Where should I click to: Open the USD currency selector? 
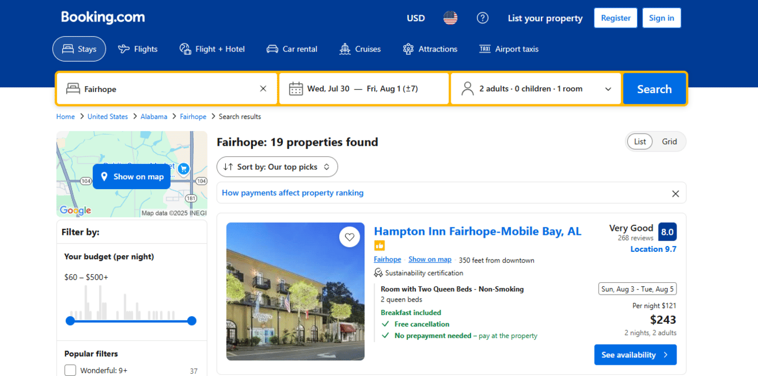click(x=416, y=18)
